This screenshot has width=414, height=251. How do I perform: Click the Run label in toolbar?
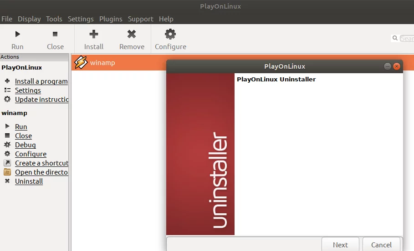point(17,47)
